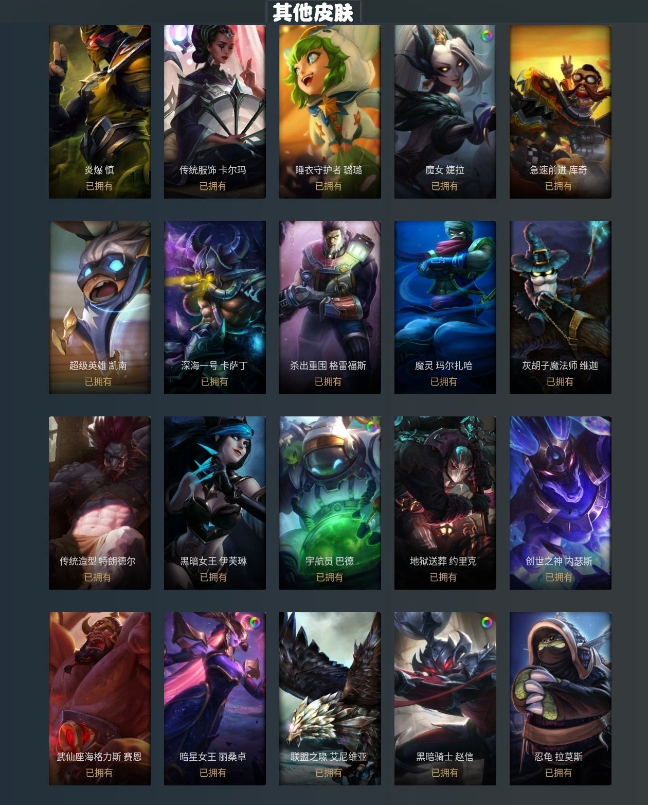The width and height of the screenshot is (648, 805).
Task: Open the 杀出重围 格雷福斯 skin card
Action: pos(330,307)
